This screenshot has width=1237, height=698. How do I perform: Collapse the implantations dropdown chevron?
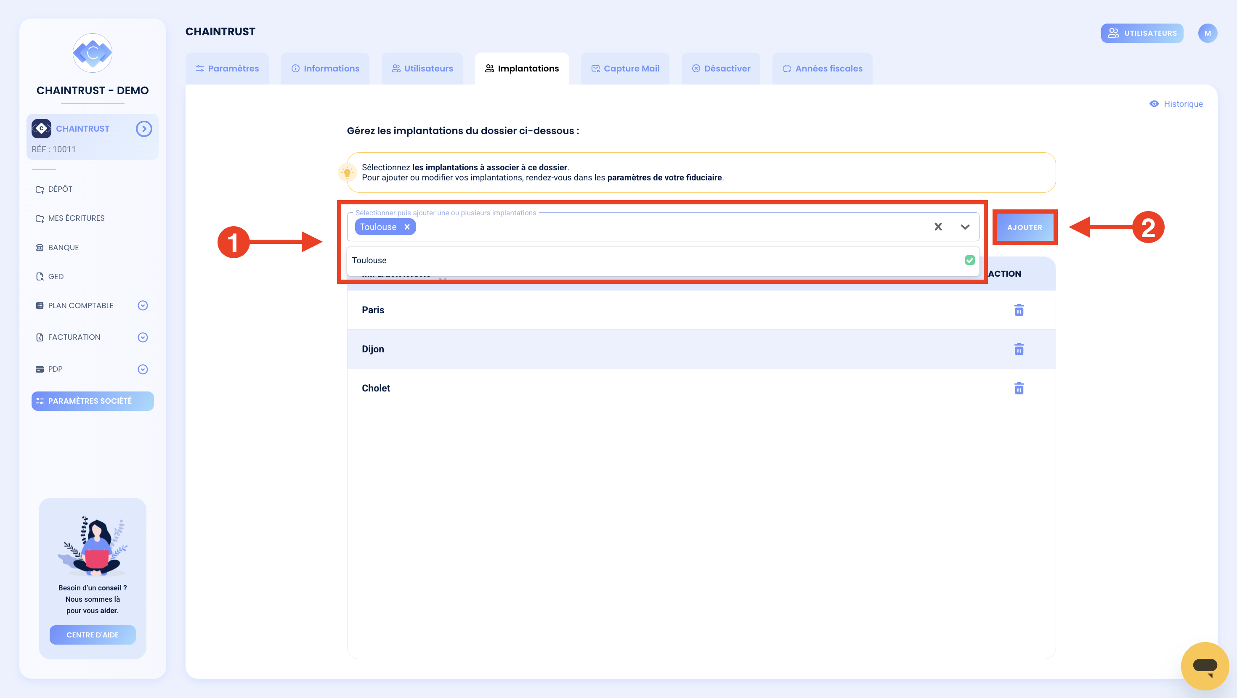pos(965,227)
